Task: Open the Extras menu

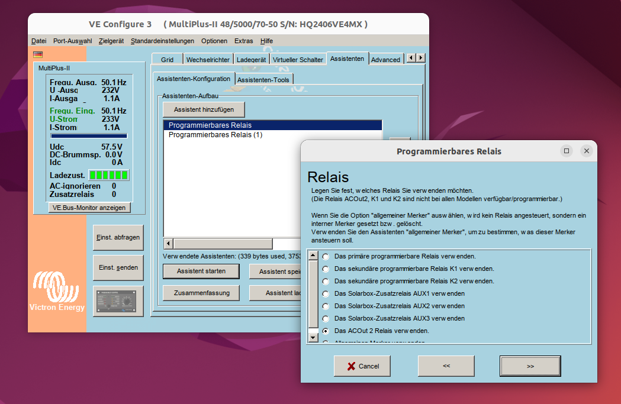Action: 243,41
